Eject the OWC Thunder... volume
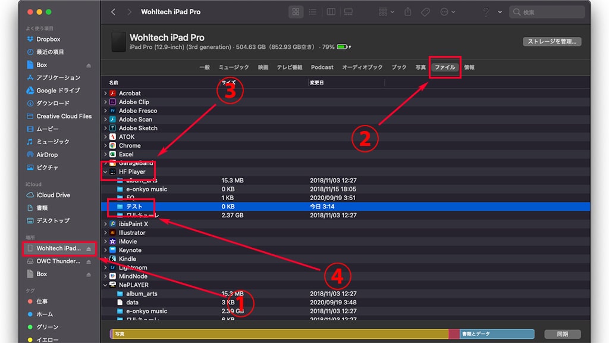The width and height of the screenshot is (609, 343). point(89,262)
